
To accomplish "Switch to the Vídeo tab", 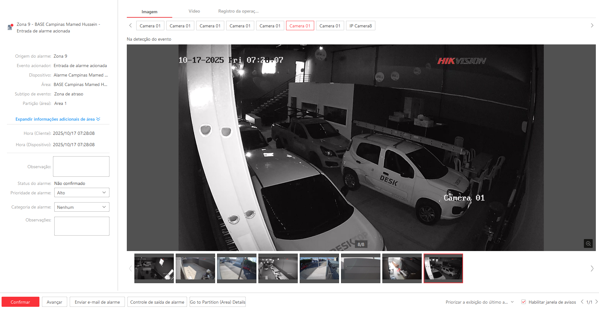I will tap(194, 11).
